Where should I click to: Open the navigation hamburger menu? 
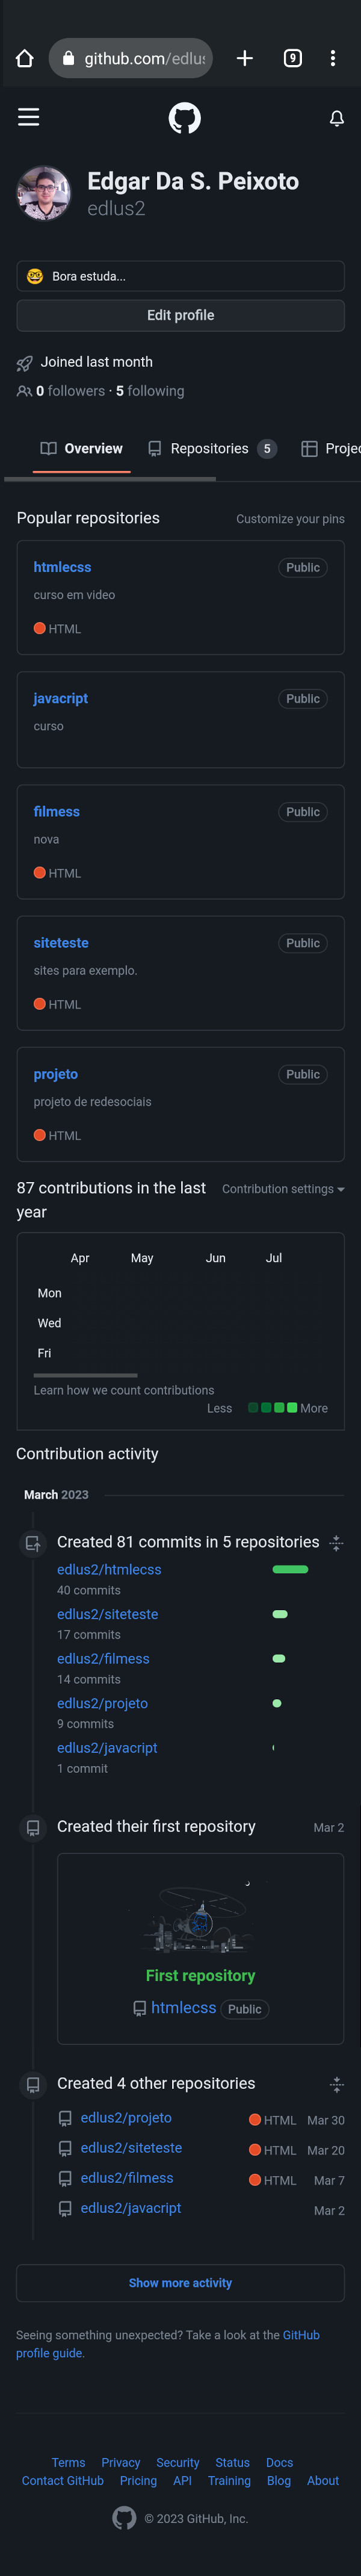(x=28, y=116)
